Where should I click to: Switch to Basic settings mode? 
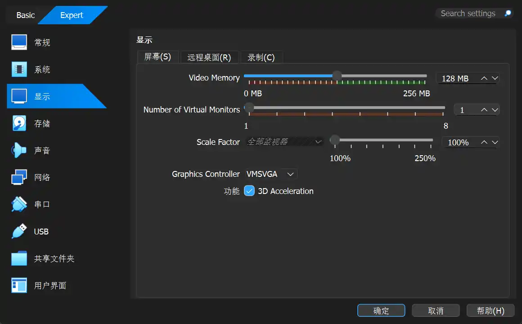point(25,15)
